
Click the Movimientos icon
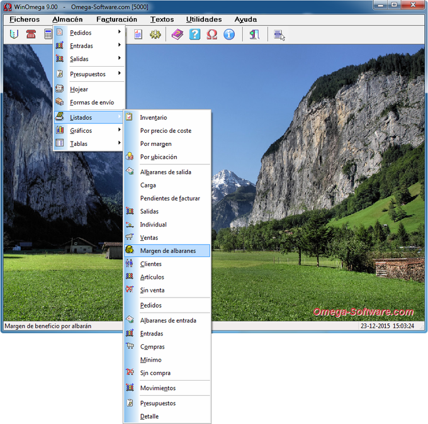coord(130,387)
